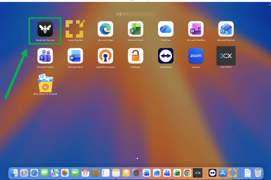This screenshot has height=180, width=271.
Task: Open System Settings with badge in Dock
Action: [x=137, y=173]
